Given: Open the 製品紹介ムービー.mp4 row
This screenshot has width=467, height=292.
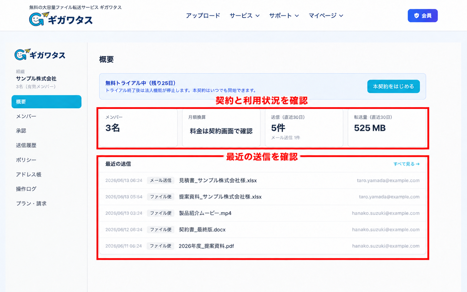Looking at the screenshot, I should (263, 213).
